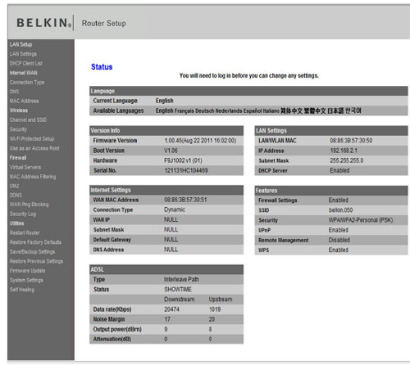Click the blue Status heading
410x365 pixels.
point(102,67)
